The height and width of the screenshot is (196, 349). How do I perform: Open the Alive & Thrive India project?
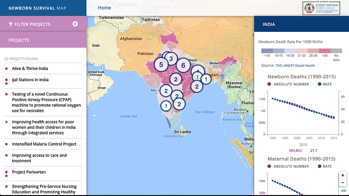30,69
